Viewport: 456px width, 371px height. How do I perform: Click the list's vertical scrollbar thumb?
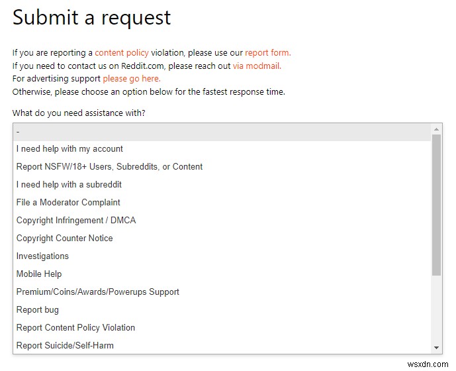(x=436, y=204)
